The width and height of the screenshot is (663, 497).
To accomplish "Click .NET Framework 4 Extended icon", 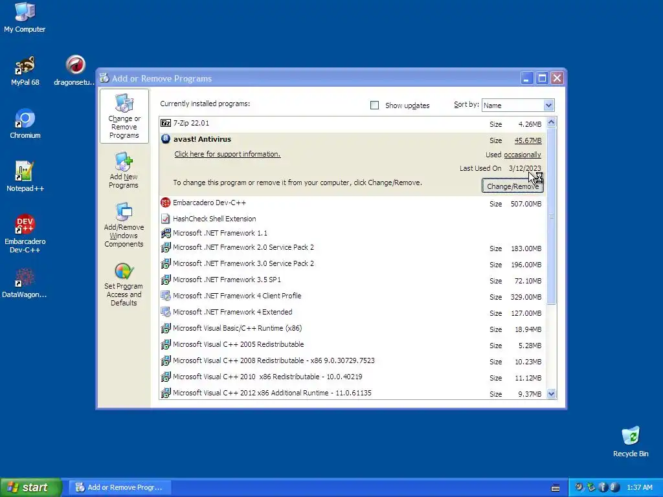I will pyautogui.click(x=166, y=313).
